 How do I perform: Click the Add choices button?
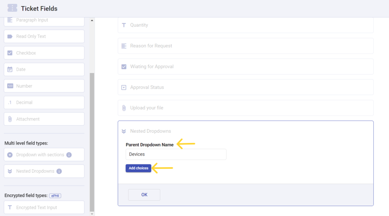click(x=138, y=168)
